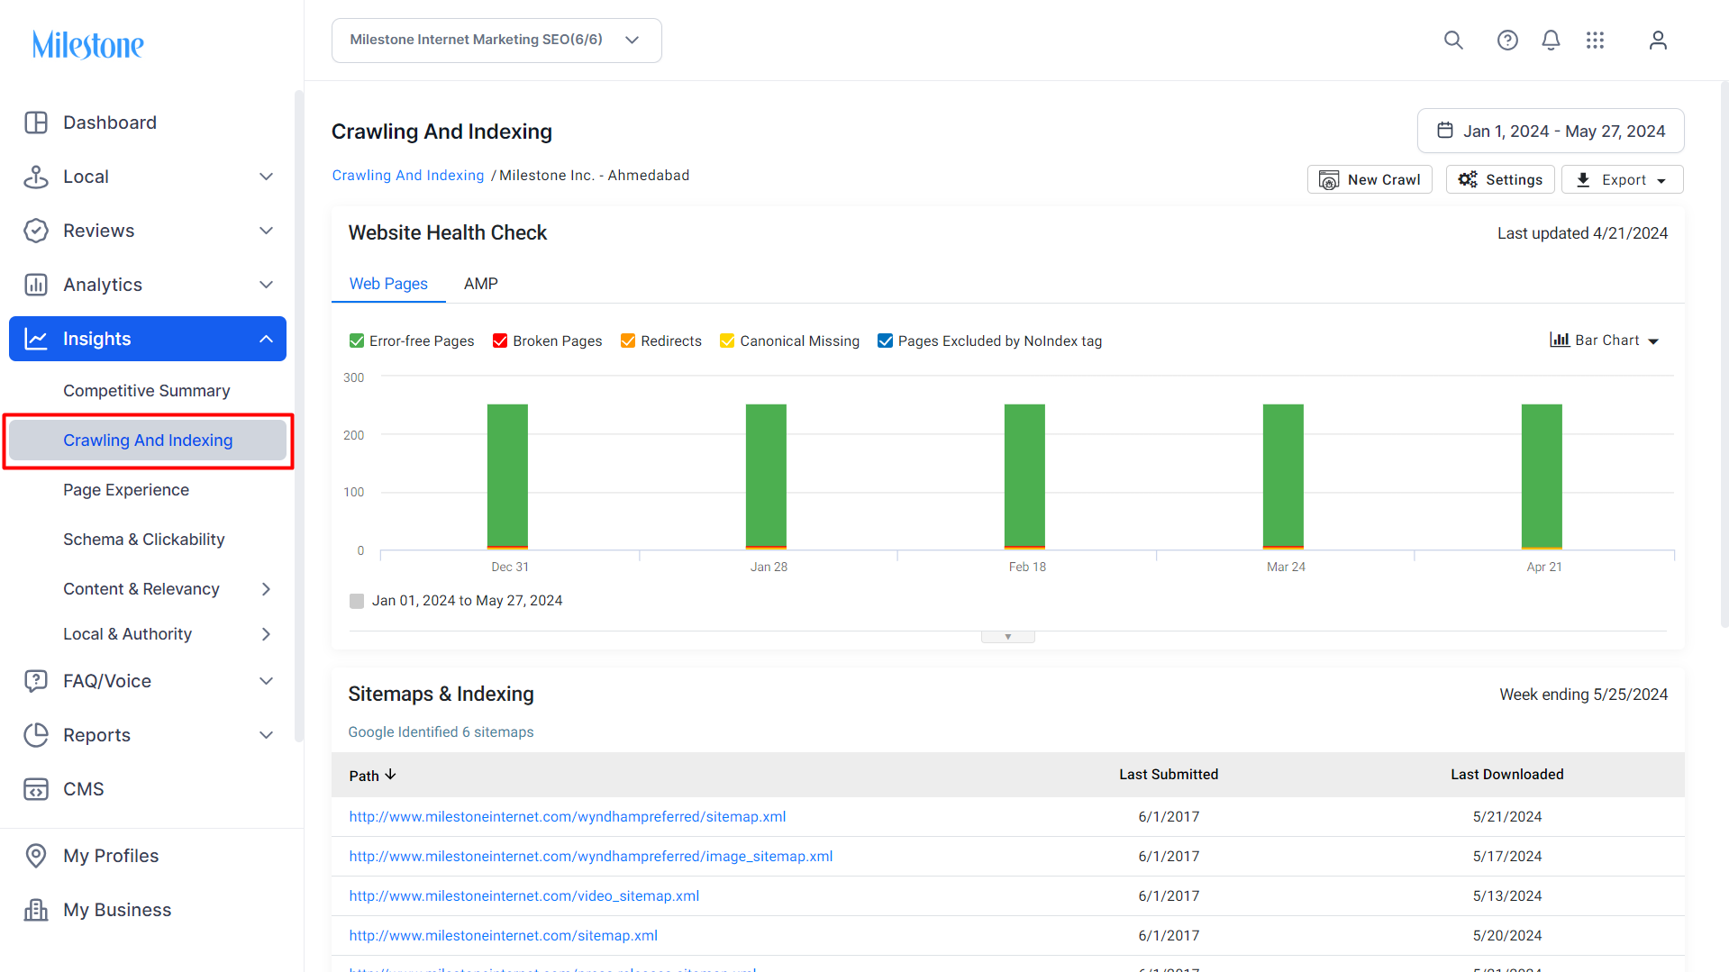Open the search magnifier icon
Image resolution: width=1729 pixels, height=972 pixels.
point(1453,41)
